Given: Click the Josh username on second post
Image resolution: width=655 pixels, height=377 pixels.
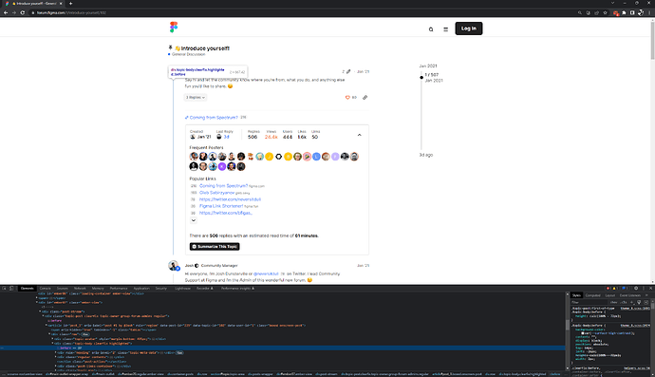Looking at the screenshot, I should pyautogui.click(x=189, y=265).
